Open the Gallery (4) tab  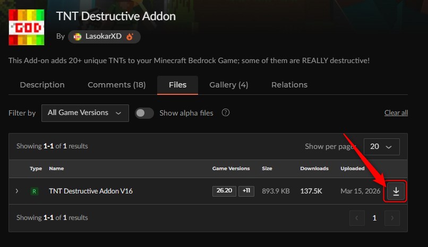click(229, 85)
